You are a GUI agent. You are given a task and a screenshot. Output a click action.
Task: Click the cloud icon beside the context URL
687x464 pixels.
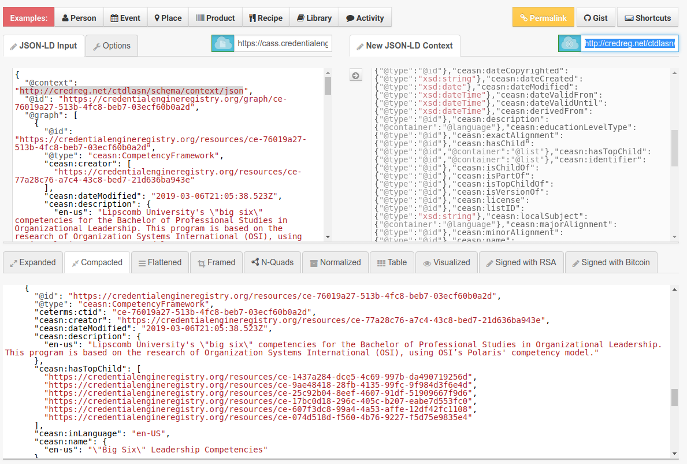coord(569,43)
